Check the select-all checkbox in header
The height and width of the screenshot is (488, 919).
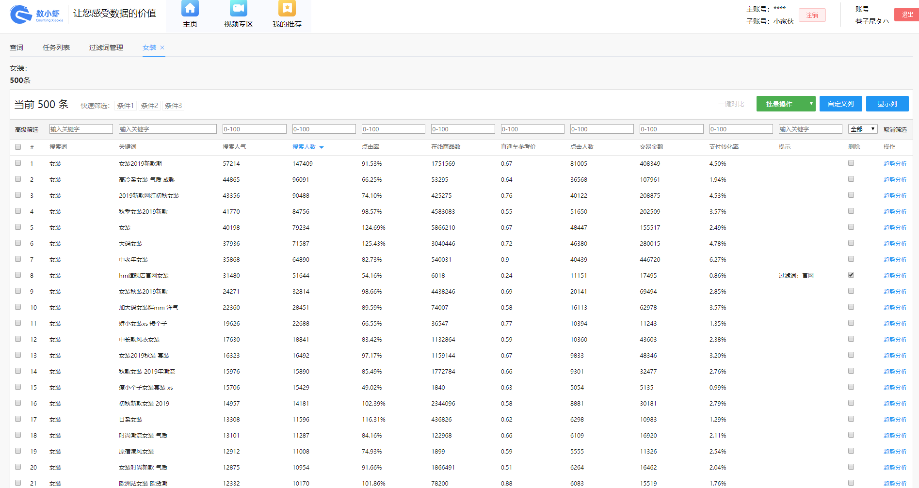click(18, 147)
